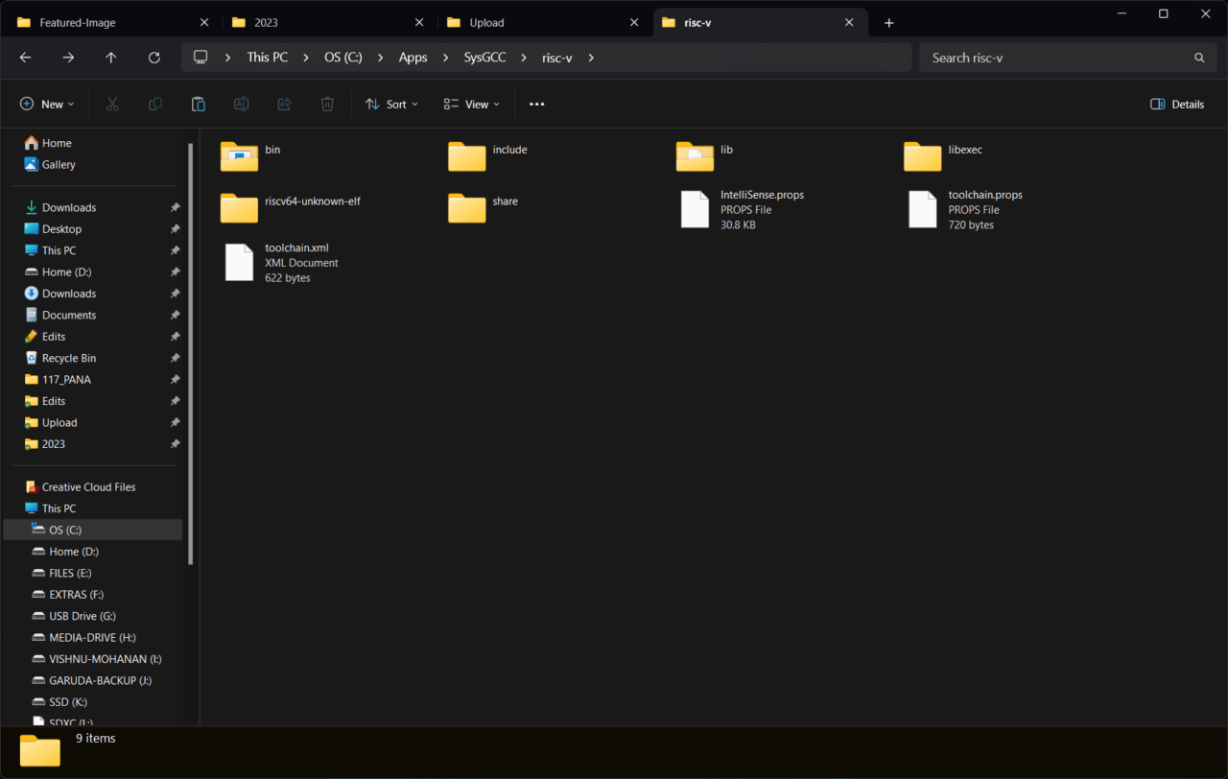
Task: Expand chevron after SysGCC in address bar
Action: tap(524, 58)
